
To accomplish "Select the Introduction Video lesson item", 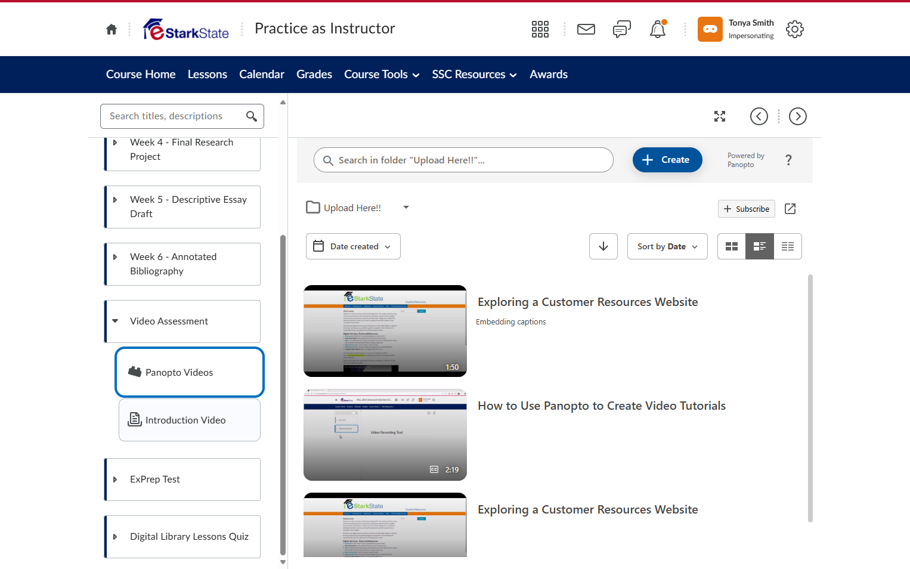I will pyautogui.click(x=190, y=420).
